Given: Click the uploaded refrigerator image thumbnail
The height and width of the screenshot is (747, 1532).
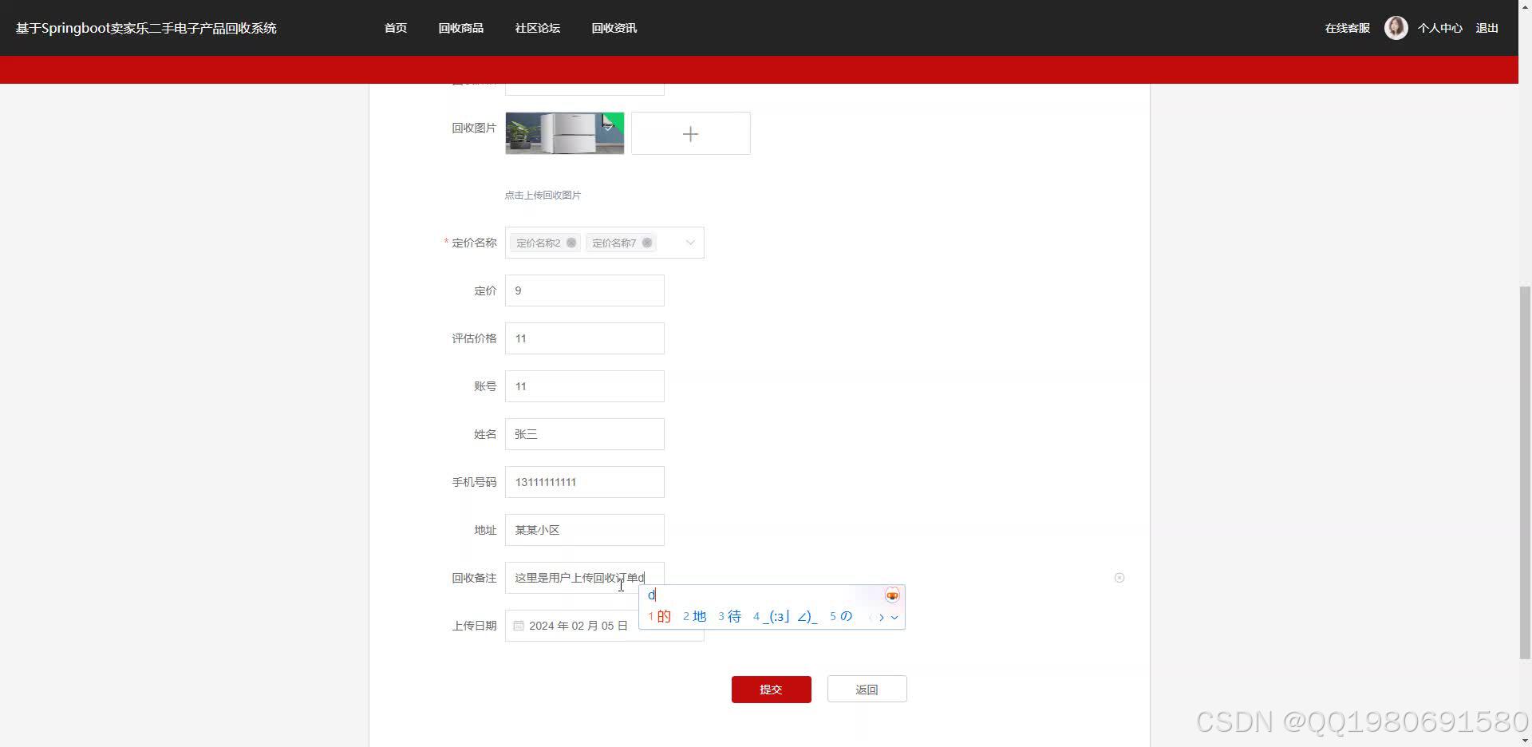Looking at the screenshot, I should click(563, 133).
